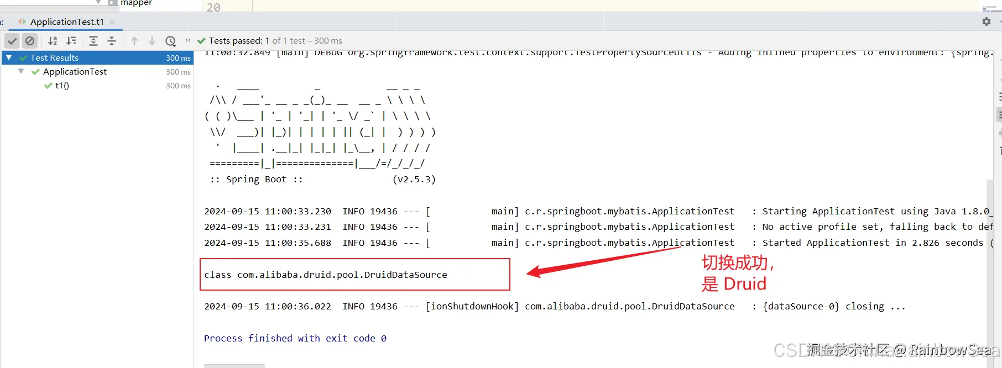Close the ApplicationTest.t1 tab
1002x368 pixels.
coord(112,22)
